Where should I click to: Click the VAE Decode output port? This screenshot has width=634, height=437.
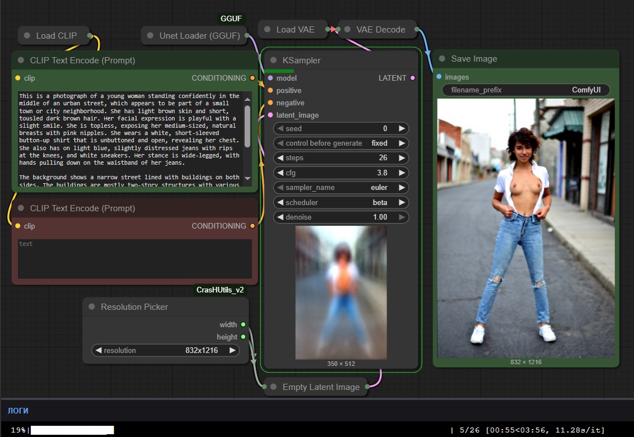417,30
